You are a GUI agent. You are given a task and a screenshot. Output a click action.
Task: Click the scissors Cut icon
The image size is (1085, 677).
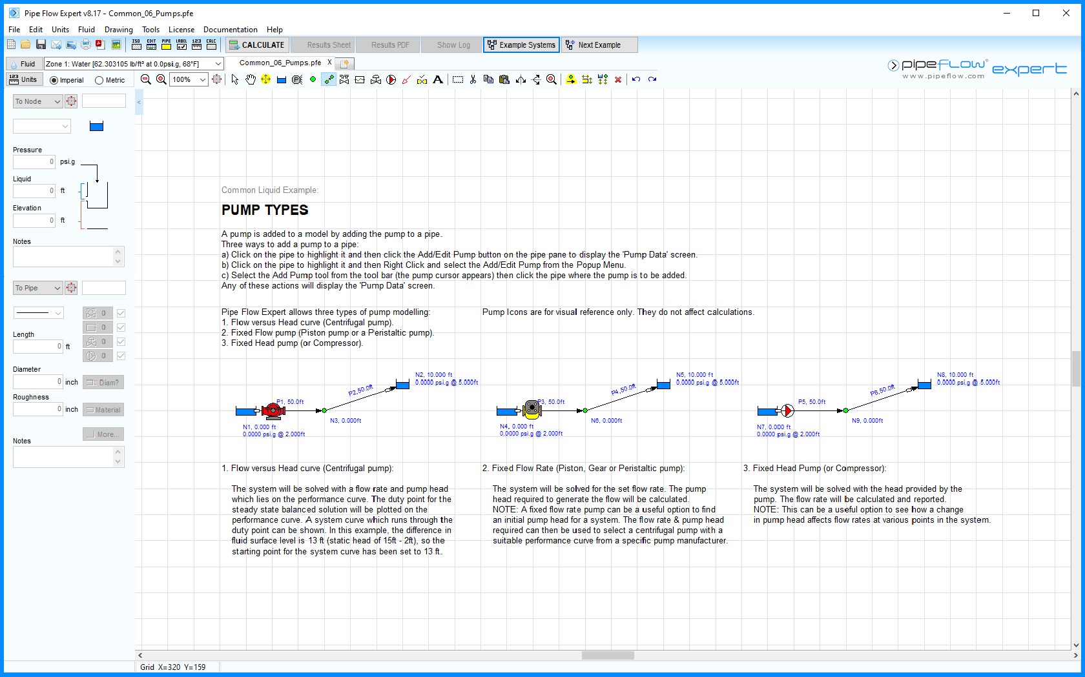click(473, 79)
